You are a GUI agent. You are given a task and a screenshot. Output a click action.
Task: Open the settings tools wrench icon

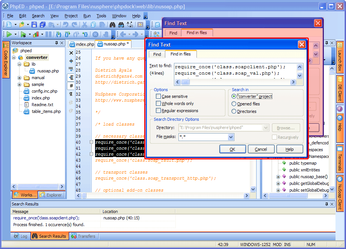[156, 34]
